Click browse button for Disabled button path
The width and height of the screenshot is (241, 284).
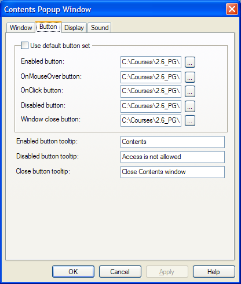[x=190, y=106]
